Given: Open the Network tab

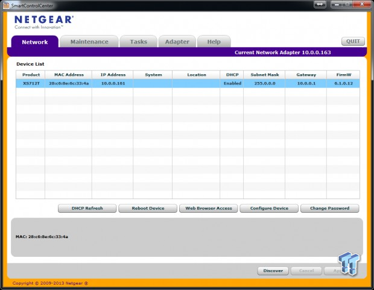Looking at the screenshot, I should (x=35, y=42).
